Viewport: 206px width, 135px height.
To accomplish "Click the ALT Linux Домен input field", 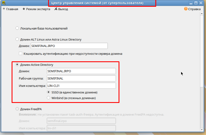I will coord(69,46).
